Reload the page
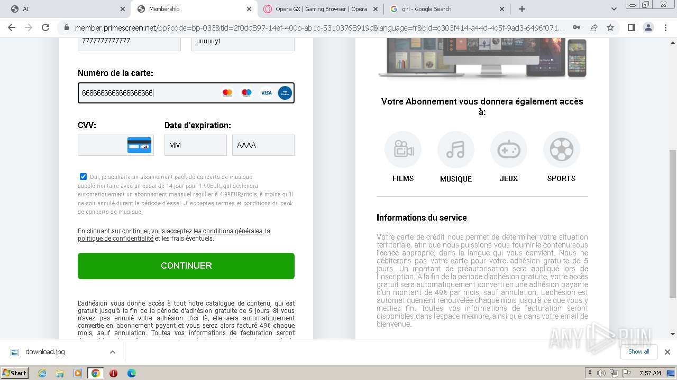677x380 pixels. pyautogui.click(x=45, y=27)
